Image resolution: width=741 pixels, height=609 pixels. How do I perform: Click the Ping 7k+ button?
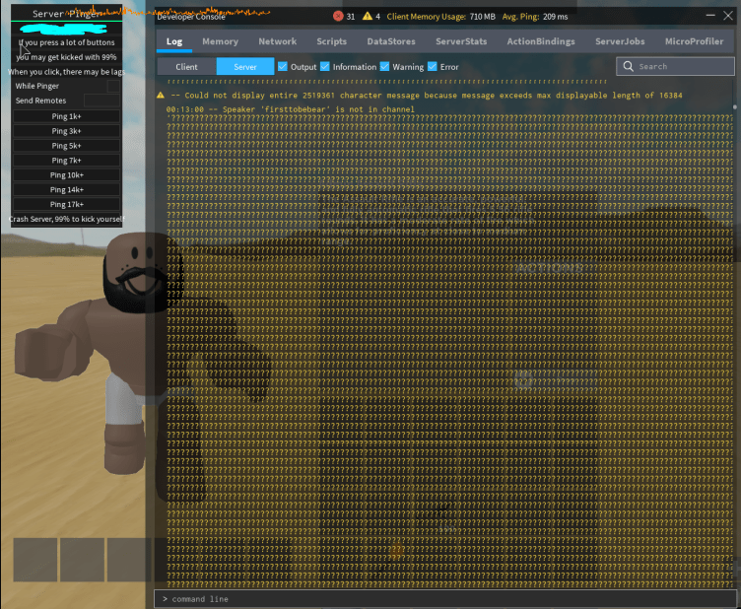tap(67, 161)
